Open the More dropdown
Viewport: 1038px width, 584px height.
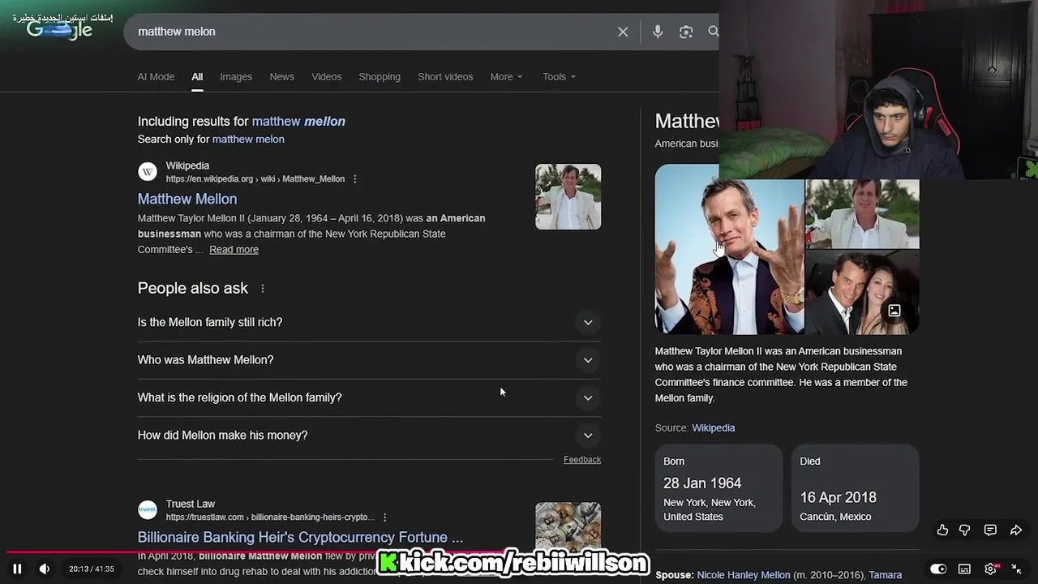coord(506,76)
